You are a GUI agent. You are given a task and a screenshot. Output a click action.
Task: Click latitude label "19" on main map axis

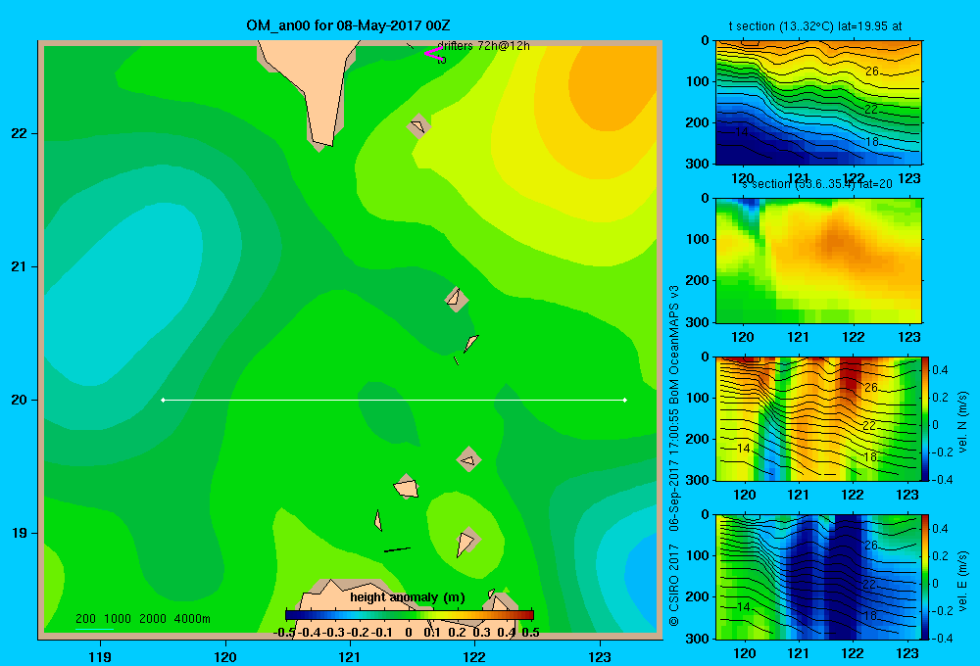coord(20,533)
